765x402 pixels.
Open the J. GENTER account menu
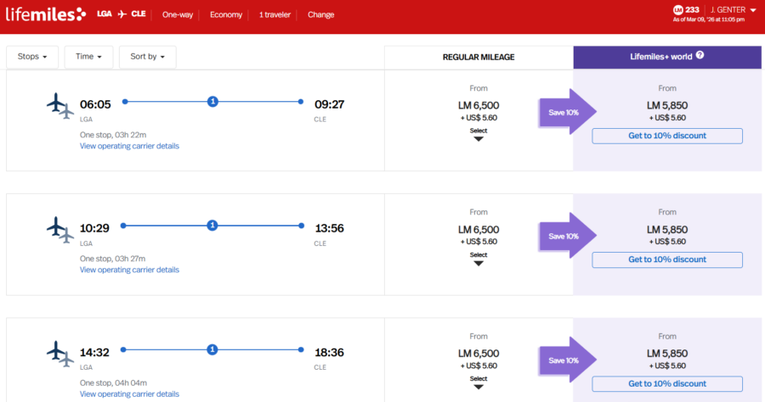733,9
